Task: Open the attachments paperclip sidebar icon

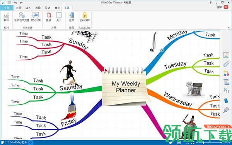Action: click(x=226, y=64)
